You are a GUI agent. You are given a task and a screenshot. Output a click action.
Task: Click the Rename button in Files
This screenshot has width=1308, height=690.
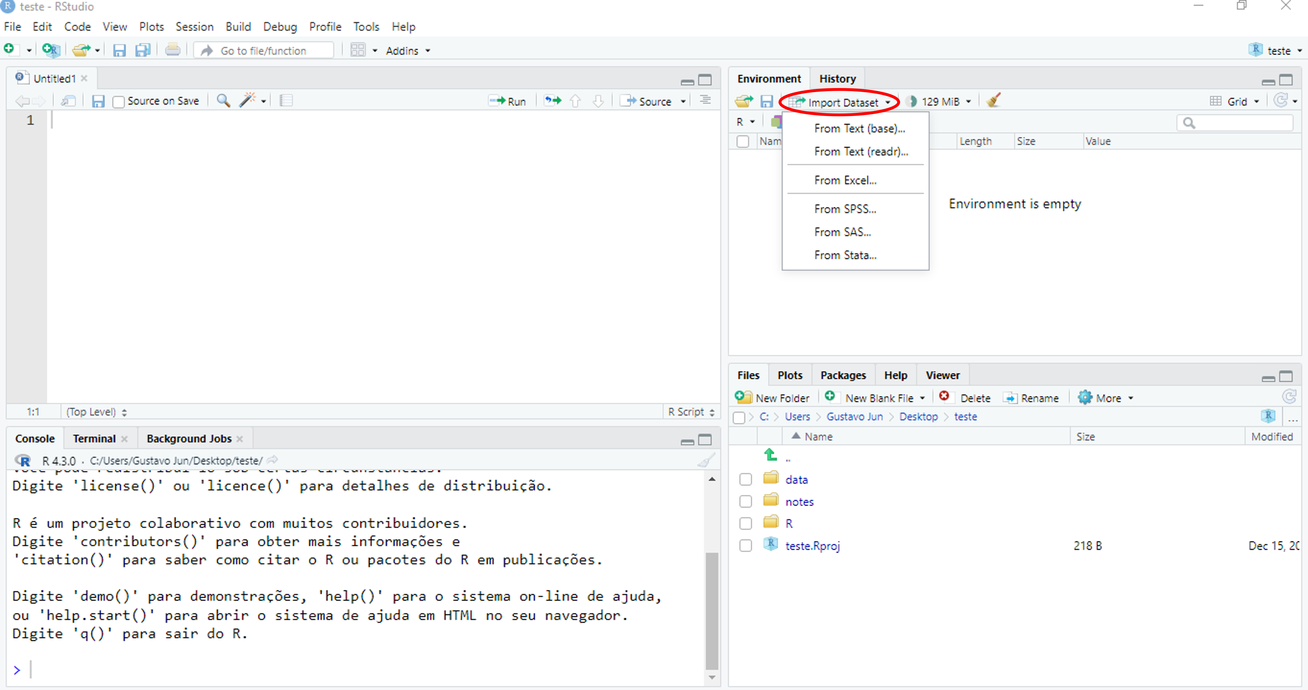(1031, 398)
